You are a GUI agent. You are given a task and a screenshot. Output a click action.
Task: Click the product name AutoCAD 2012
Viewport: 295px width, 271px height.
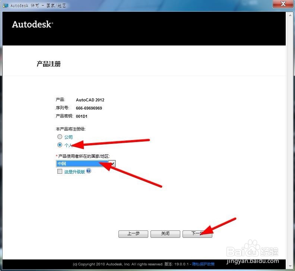point(90,100)
